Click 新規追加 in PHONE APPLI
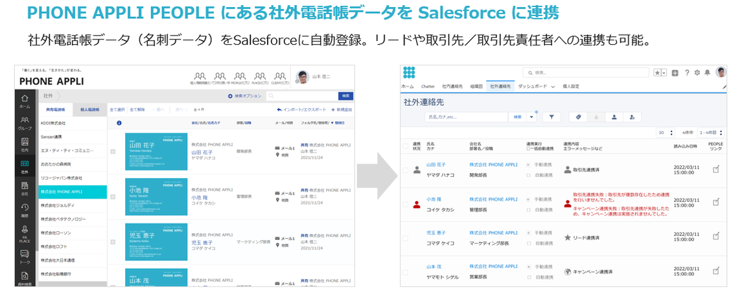This screenshot has height=296, width=744. click(x=341, y=109)
